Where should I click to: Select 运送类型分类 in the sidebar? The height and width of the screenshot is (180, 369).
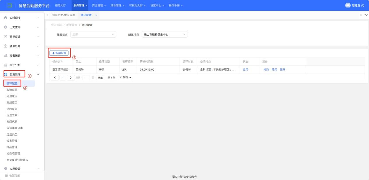[x=15, y=128]
